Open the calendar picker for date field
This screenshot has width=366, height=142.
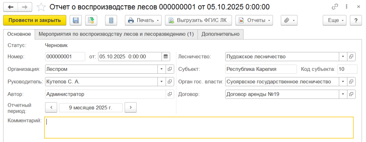[x=166, y=57]
